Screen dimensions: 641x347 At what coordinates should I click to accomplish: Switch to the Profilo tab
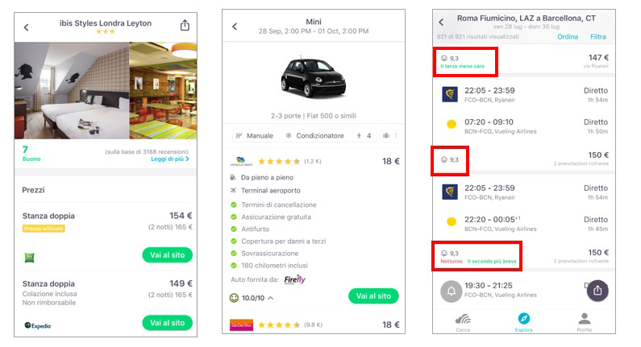pyautogui.click(x=585, y=323)
